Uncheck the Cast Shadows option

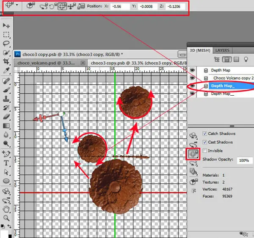(205, 142)
